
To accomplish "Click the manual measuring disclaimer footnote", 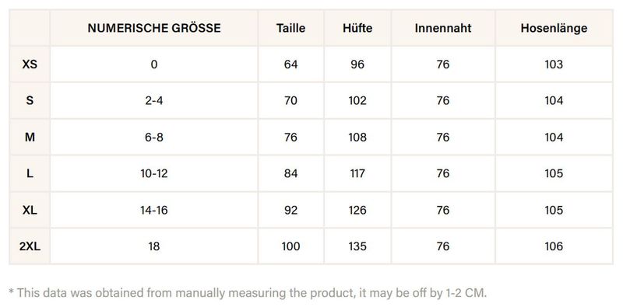I will click(x=248, y=293).
